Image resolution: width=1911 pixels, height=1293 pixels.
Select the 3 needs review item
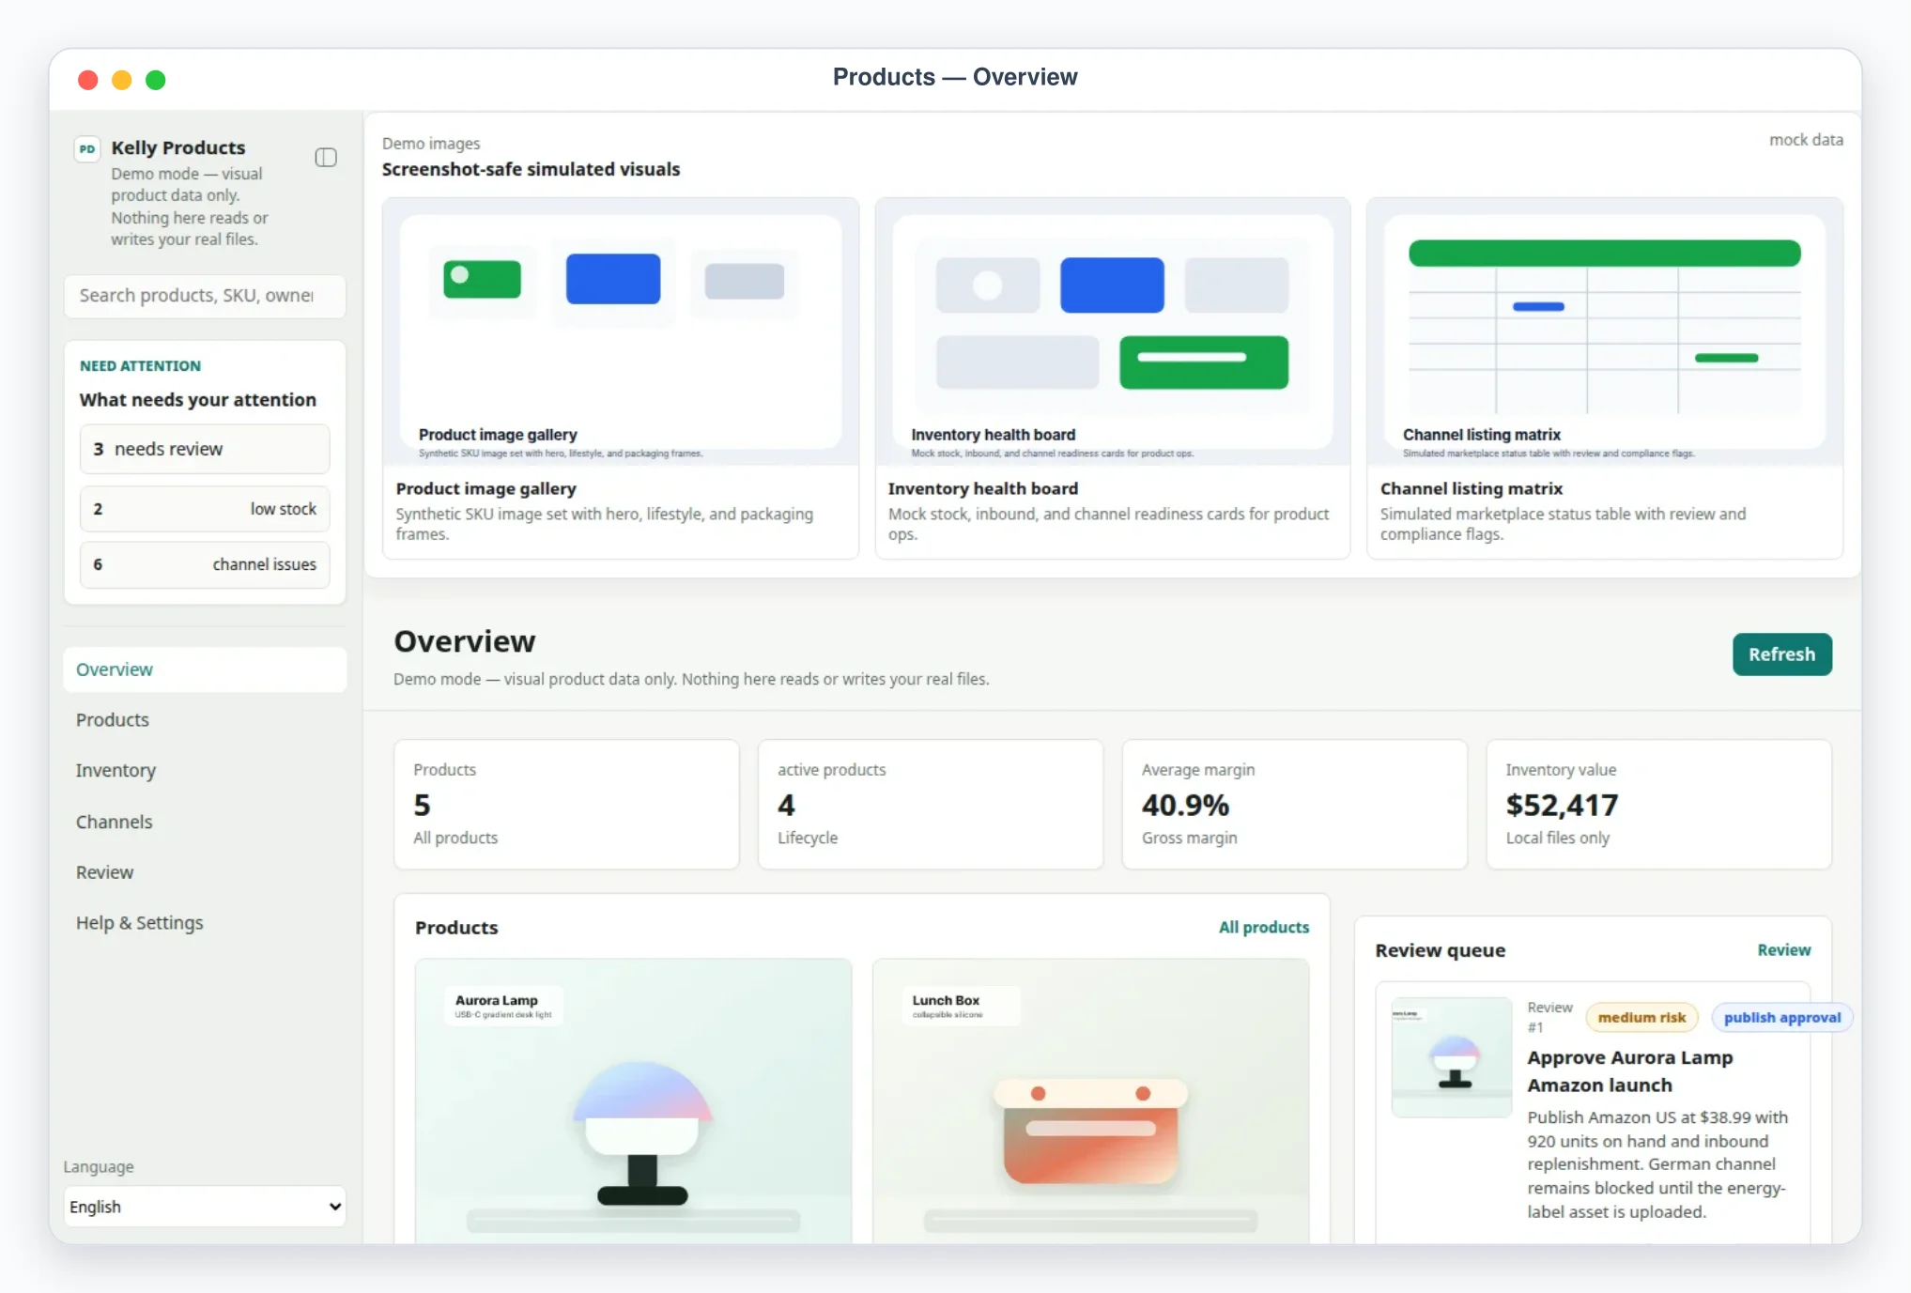click(205, 449)
